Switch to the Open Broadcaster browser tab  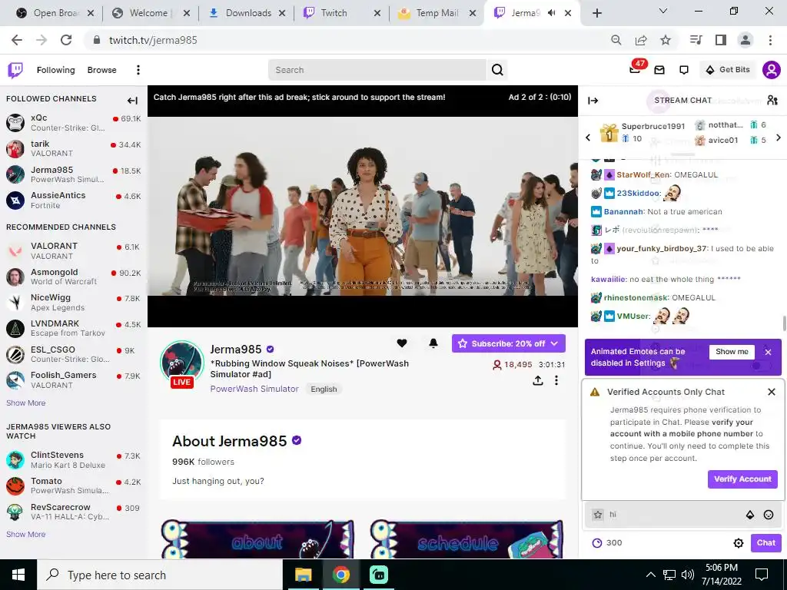(55, 13)
